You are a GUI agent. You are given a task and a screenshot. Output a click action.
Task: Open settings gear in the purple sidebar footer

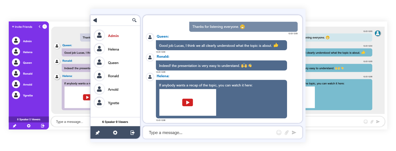(x=29, y=126)
